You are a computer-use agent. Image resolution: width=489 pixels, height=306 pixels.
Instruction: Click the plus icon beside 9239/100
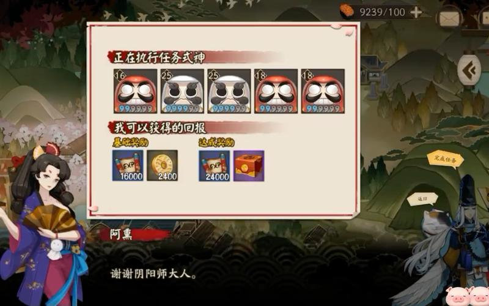click(416, 12)
